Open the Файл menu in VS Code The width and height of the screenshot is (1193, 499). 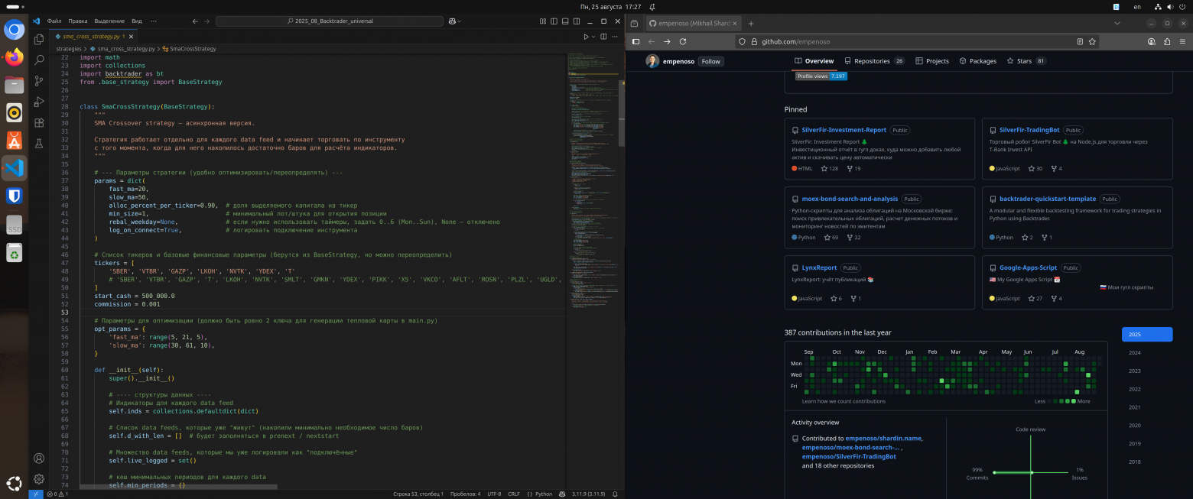click(54, 21)
